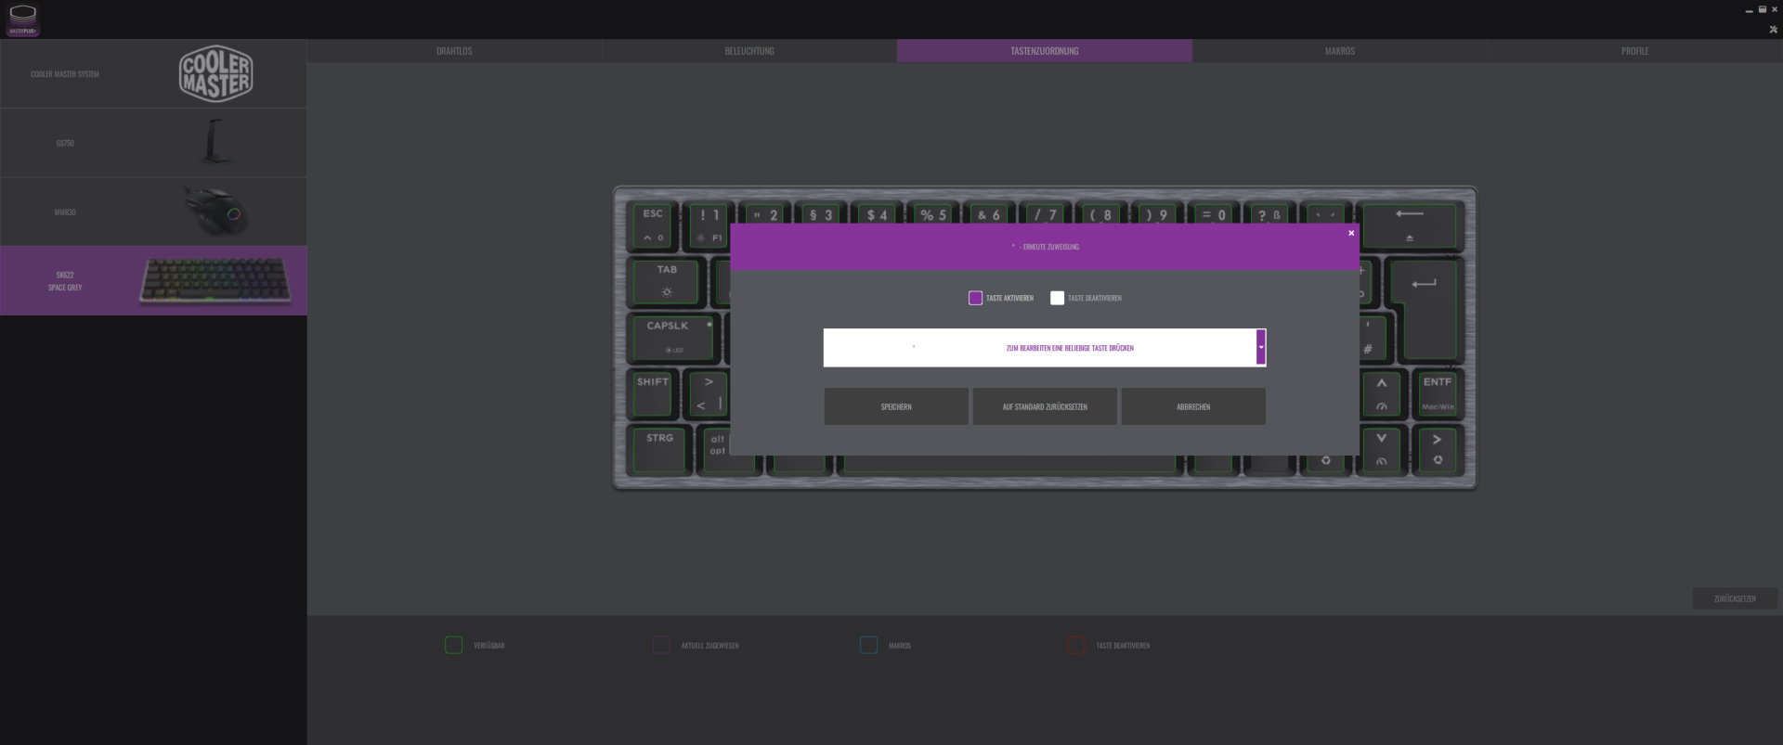Switch to the Makros tab

pyautogui.click(x=1339, y=51)
